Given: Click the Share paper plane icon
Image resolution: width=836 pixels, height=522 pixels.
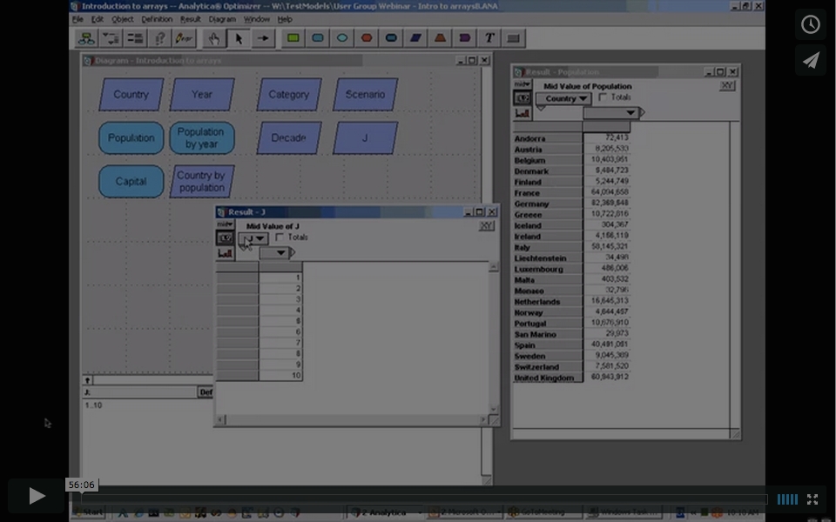Looking at the screenshot, I should (x=811, y=60).
